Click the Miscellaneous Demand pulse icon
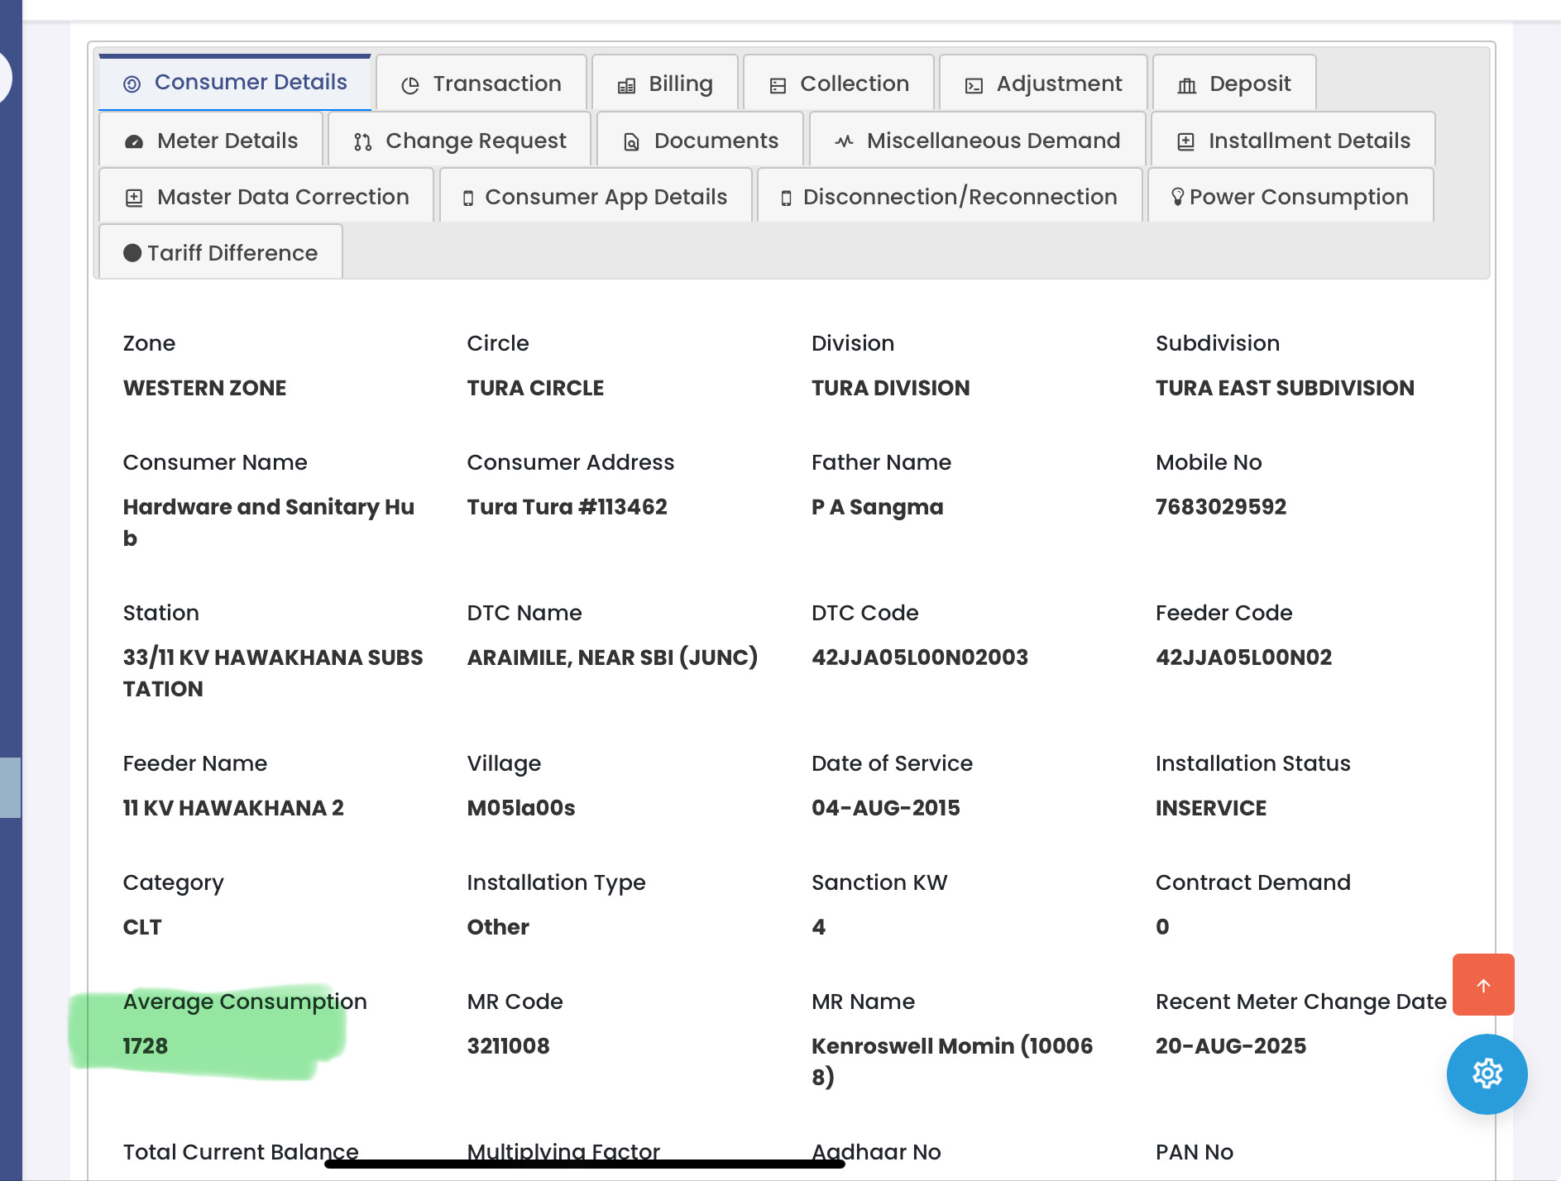The image size is (1561, 1181). (844, 141)
